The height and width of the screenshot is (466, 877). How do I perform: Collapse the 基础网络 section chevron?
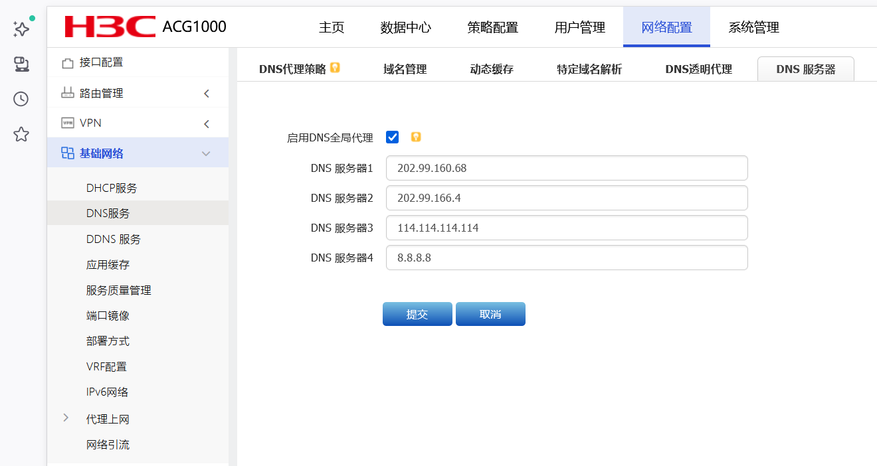pyautogui.click(x=206, y=153)
